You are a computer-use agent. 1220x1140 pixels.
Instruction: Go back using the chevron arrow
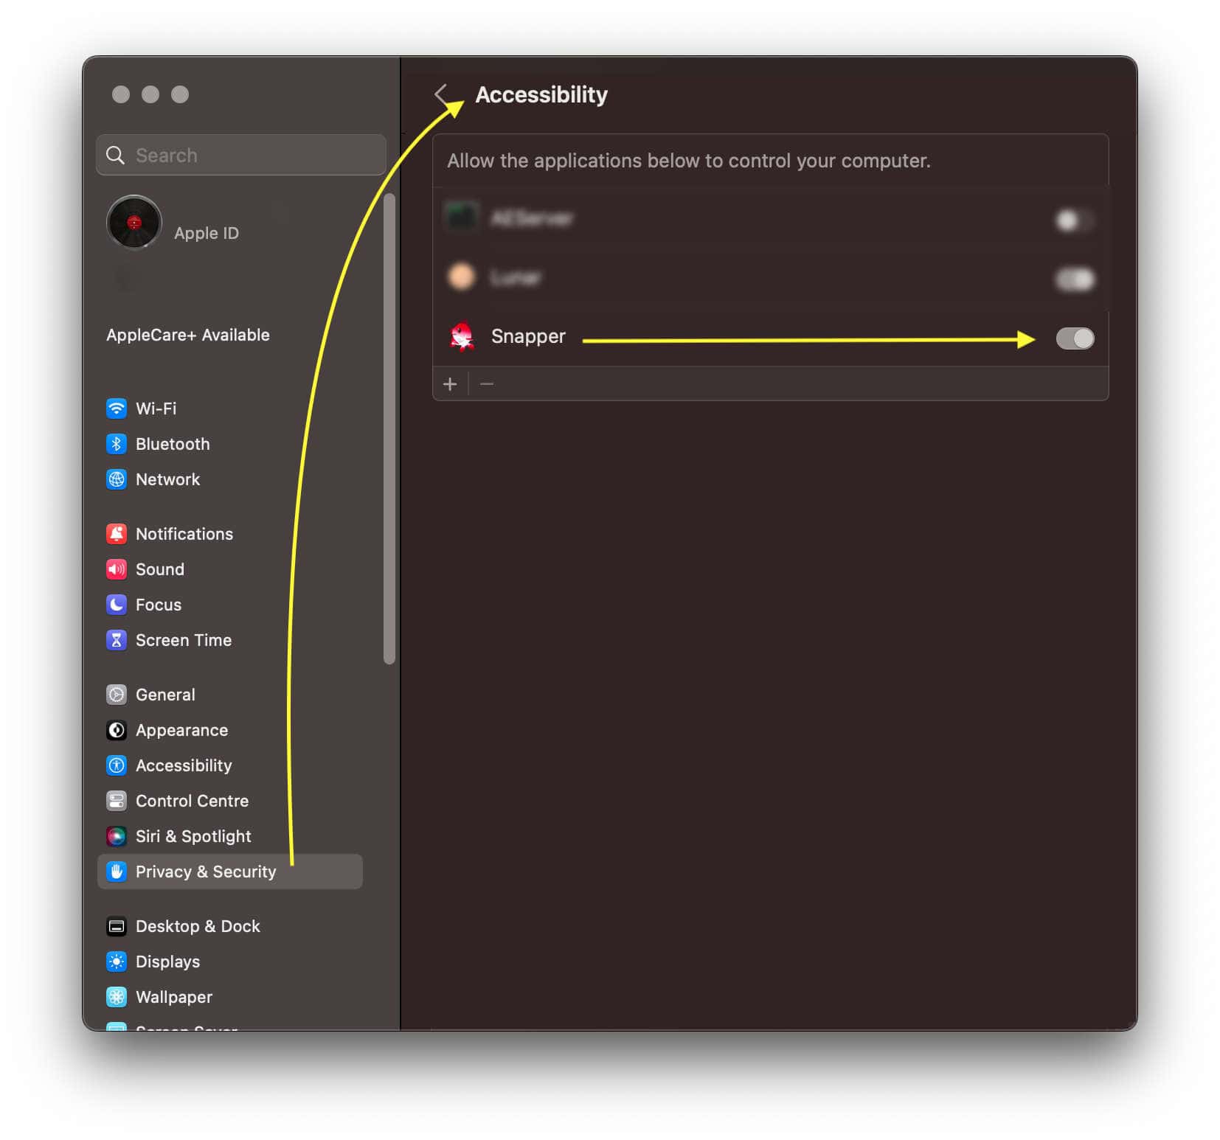click(x=441, y=94)
